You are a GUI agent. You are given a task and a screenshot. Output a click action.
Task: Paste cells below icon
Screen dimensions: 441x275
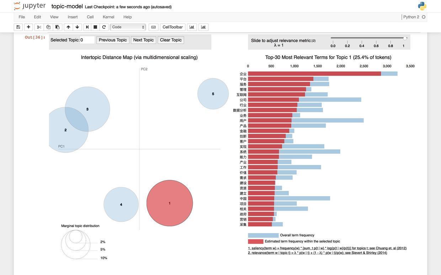tap(58, 27)
